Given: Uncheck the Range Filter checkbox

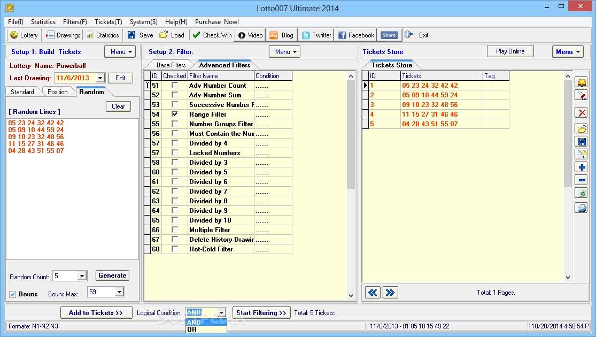Looking at the screenshot, I should [175, 114].
